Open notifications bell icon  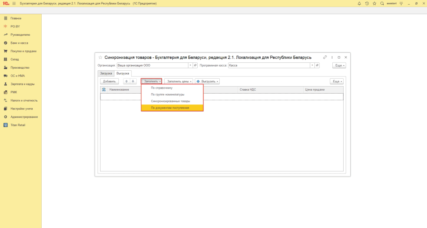click(x=359, y=3)
